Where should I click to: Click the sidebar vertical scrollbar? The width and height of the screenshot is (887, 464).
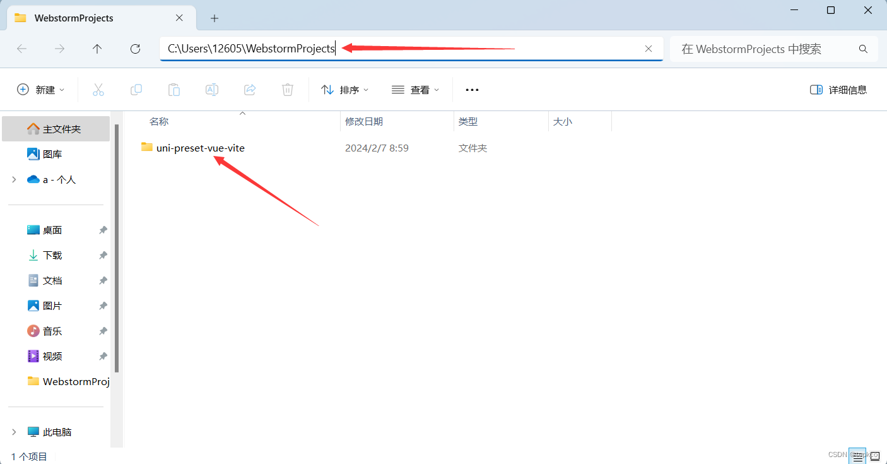pos(117,248)
